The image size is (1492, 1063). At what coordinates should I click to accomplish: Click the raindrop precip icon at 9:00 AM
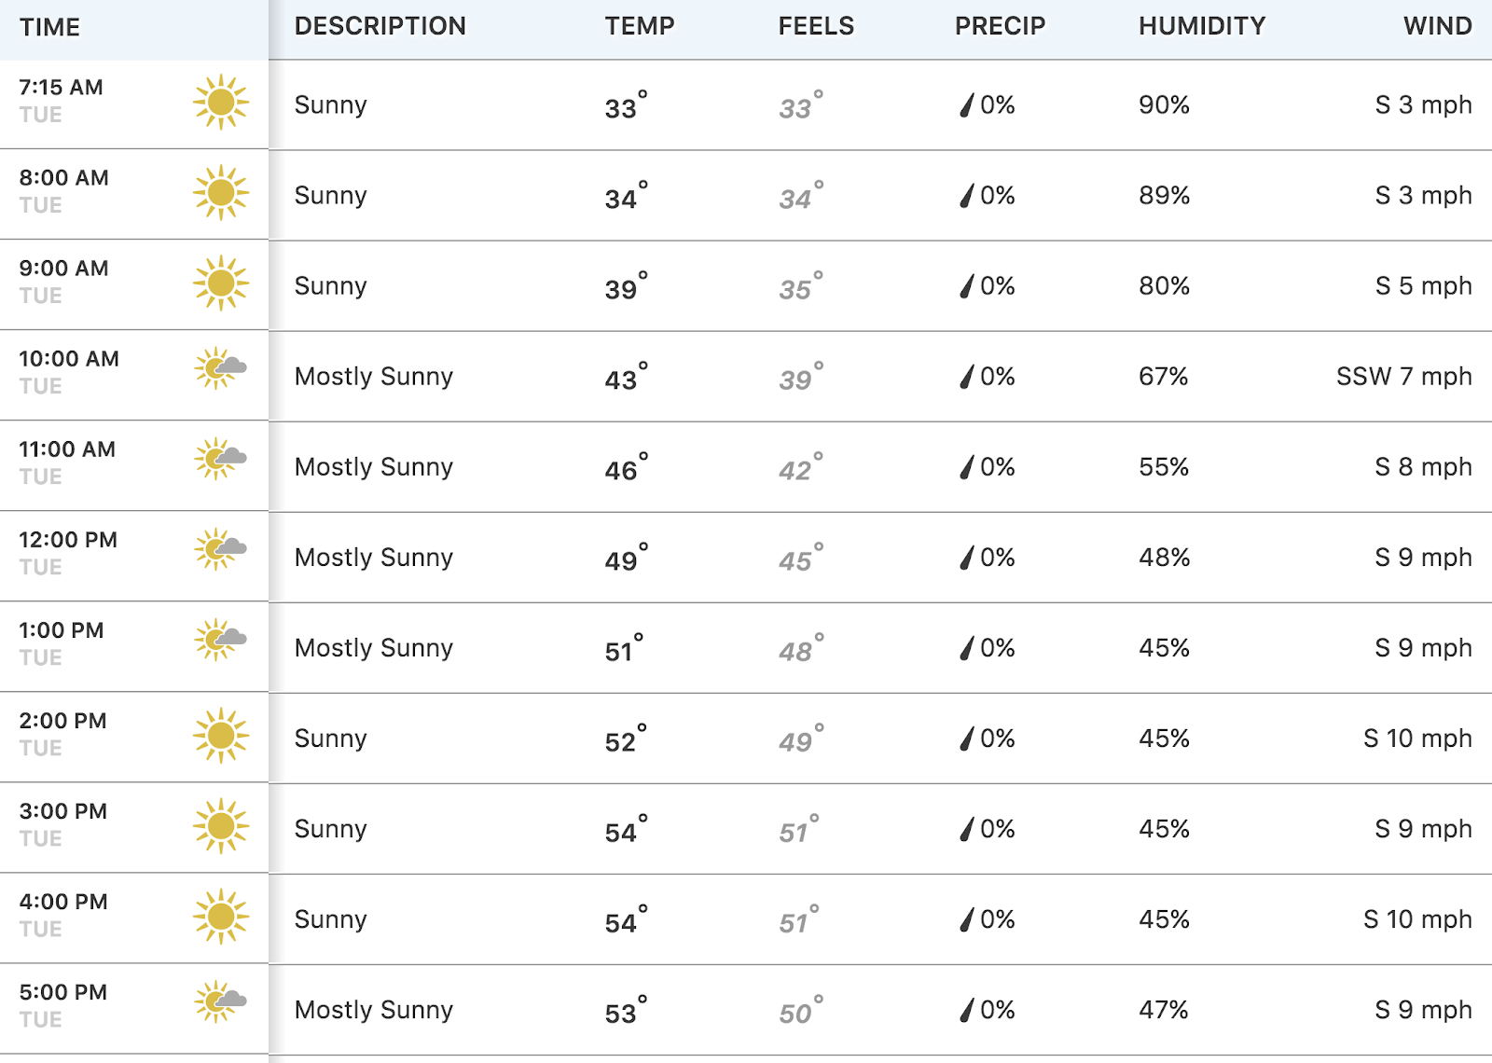(967, 285)
